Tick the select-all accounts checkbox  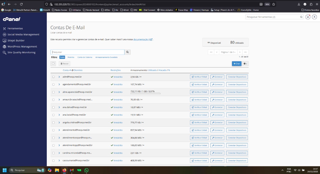click(x=53, y=64)
